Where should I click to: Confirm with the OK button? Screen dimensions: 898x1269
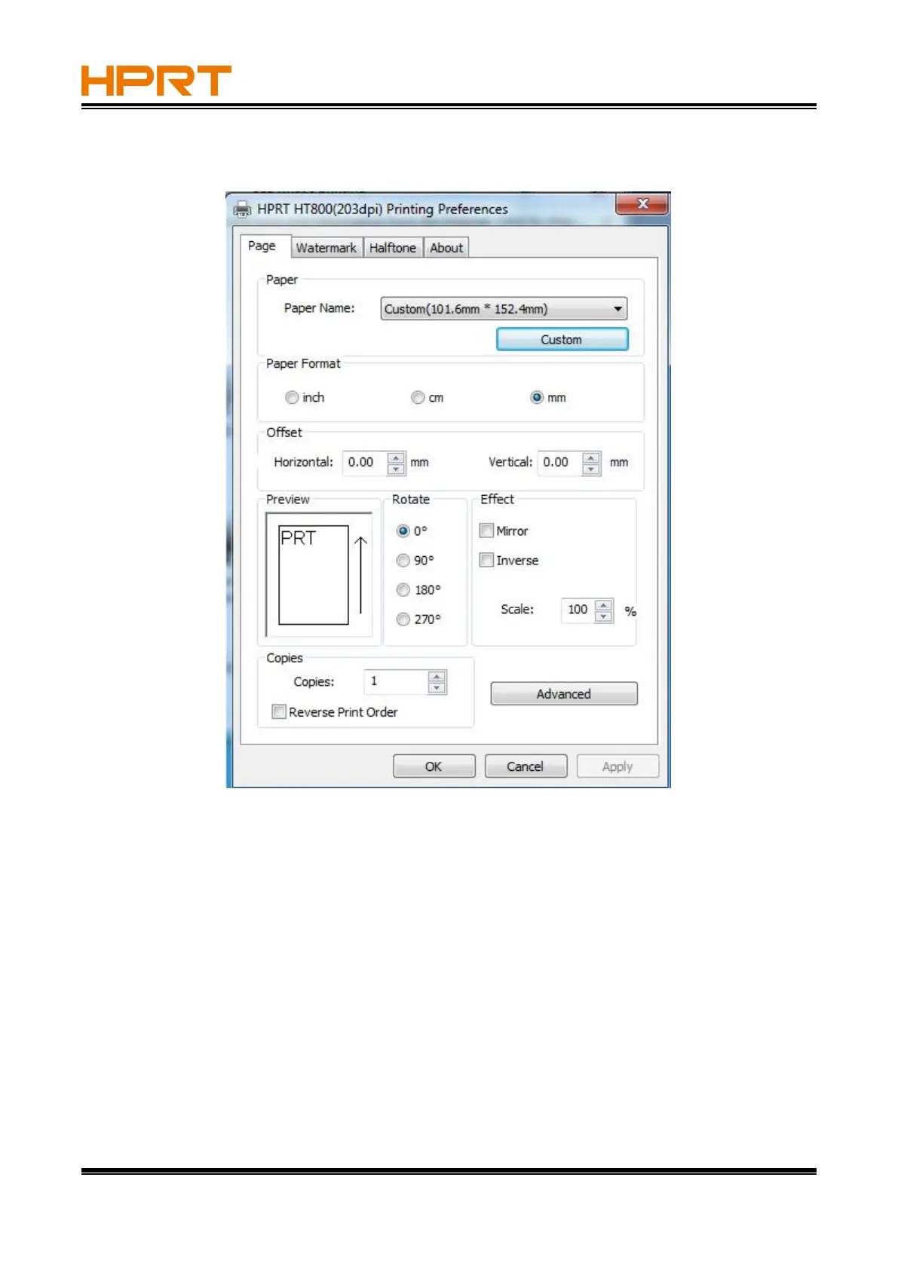pos(434,766)
